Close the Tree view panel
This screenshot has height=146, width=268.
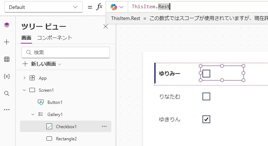[106, 26]
